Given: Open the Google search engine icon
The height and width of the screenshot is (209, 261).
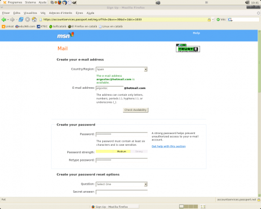Looking at the screenshot, I should pyautogui.click(x=230, y=20).
